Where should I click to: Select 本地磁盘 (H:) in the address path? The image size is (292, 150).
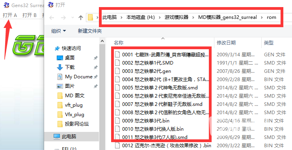point(141,17)
